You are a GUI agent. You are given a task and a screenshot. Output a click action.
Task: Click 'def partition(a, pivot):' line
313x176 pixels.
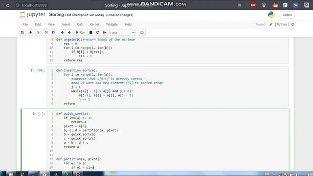tap(79, 159)
